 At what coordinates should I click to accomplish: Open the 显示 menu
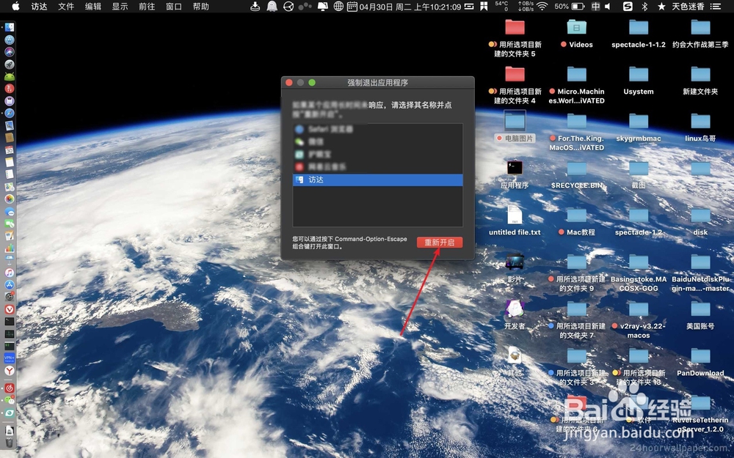tap(120, 7)
